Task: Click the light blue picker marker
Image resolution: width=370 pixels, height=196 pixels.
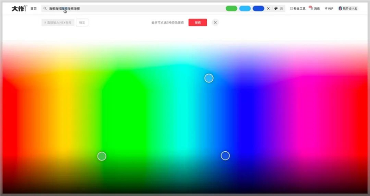Action: (209, 78)
